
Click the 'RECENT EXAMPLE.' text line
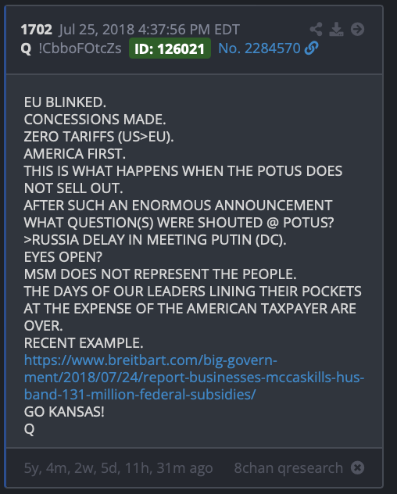(x=84, y=343)
